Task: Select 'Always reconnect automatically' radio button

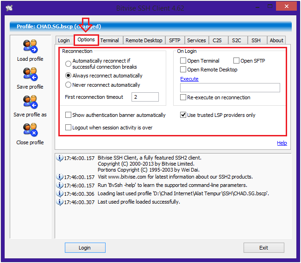Action: tap(69, 75)
